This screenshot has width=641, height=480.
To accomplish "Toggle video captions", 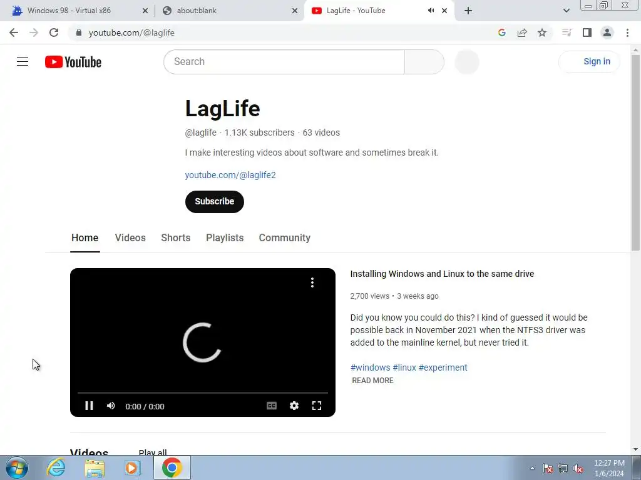I will coord(272,406).
